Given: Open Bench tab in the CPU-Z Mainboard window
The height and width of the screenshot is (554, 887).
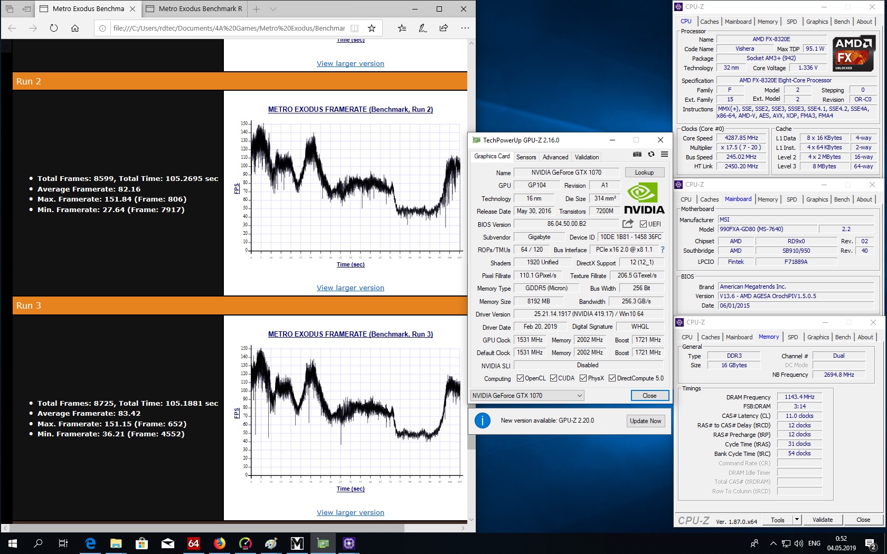Looking at the screenshot, I should point(842,199).
